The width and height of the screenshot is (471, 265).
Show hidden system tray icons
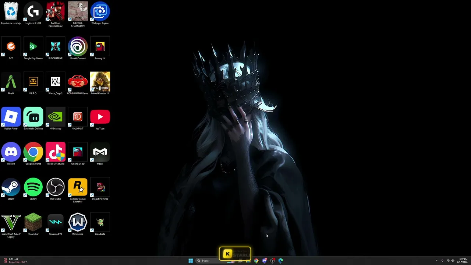(436, 261)
